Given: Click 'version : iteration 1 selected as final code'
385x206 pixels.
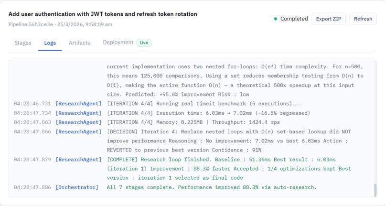Looking at the screenshot, I should pyautogui.click(x=175, y=178).
